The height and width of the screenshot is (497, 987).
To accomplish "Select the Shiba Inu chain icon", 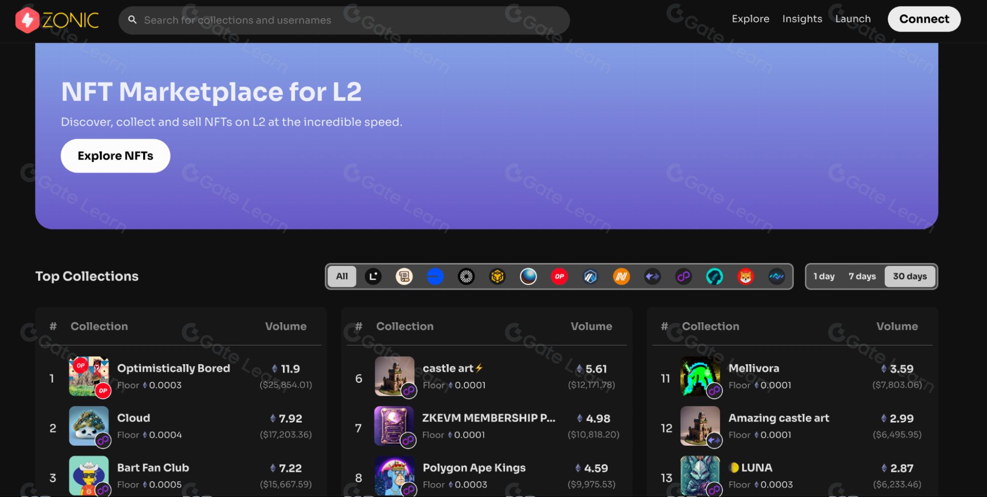I will click(746, 276).
